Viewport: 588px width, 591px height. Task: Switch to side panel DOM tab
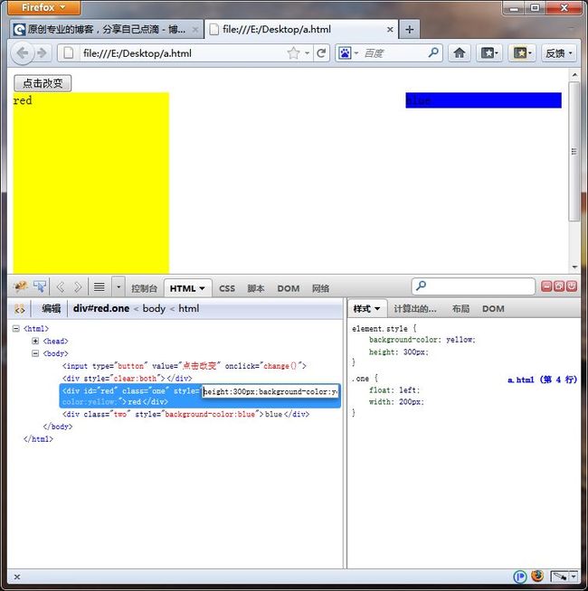tap(493, 309)
